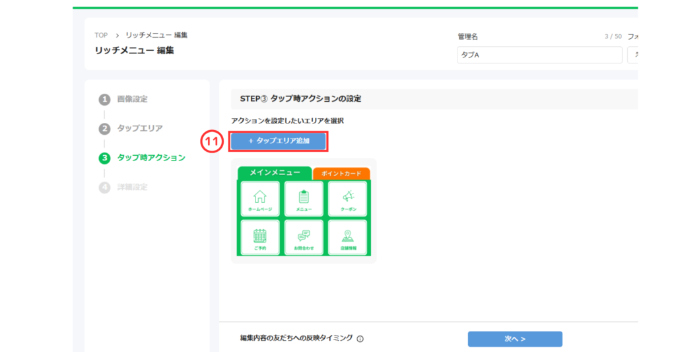
Task: Click the お問合わせ chat bubbles icon tile
Action: point(304,237)
